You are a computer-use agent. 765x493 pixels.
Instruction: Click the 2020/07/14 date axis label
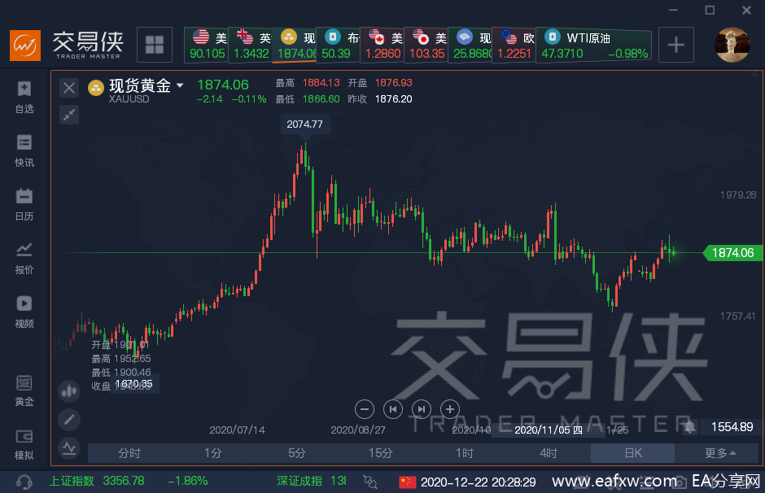(237, 430)
